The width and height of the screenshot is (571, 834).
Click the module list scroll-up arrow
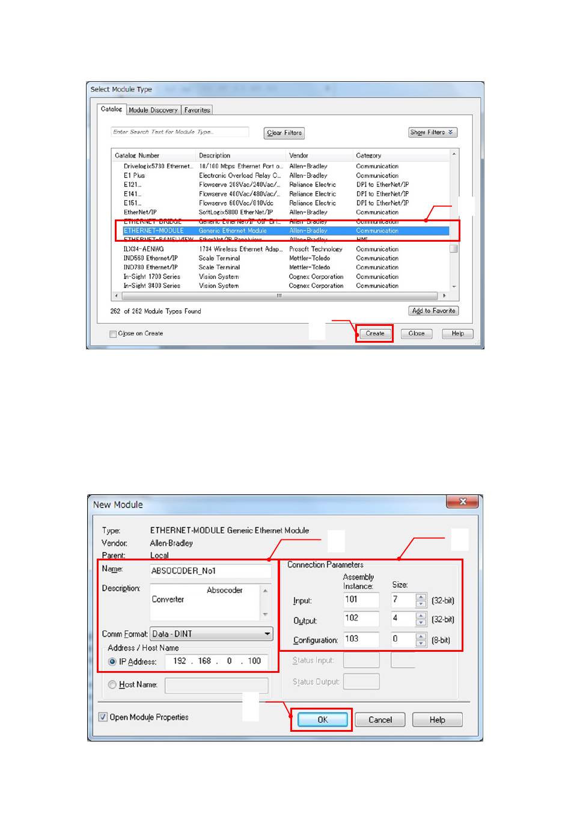pos(454,155)
